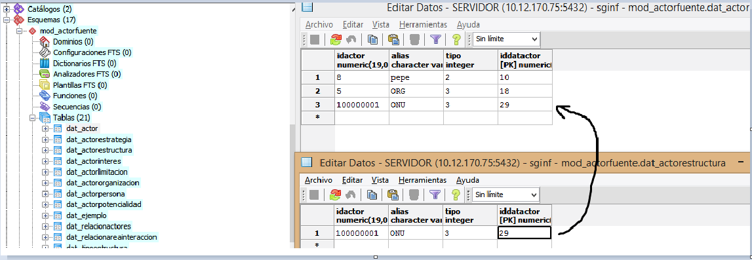Collapse the Tablas (21) node

(33, 117)
